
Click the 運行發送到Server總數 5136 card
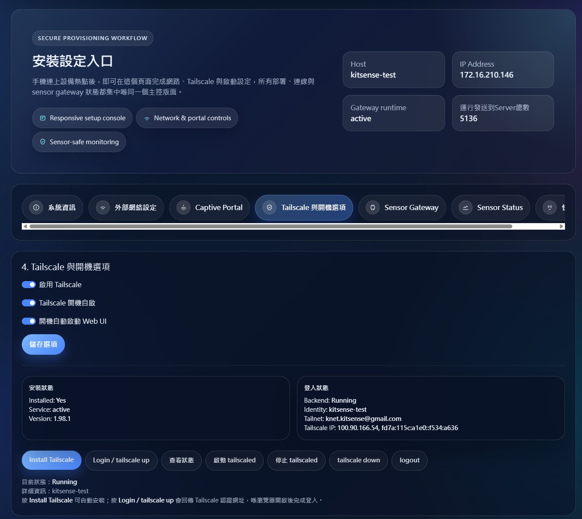point(503,113)
